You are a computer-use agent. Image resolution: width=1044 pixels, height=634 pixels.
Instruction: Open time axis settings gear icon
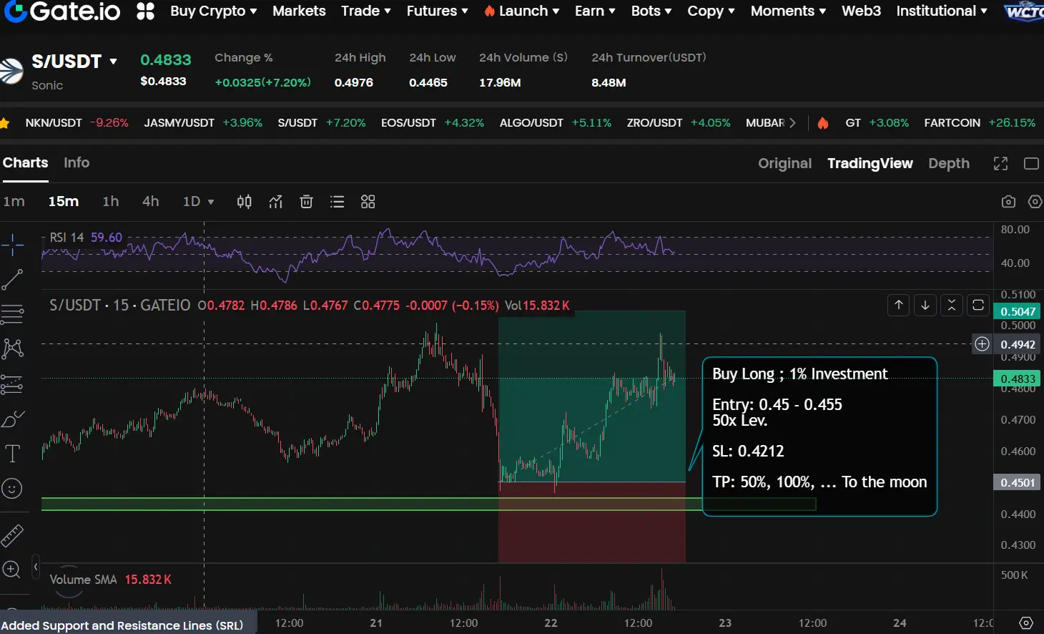click(1026, 623)
